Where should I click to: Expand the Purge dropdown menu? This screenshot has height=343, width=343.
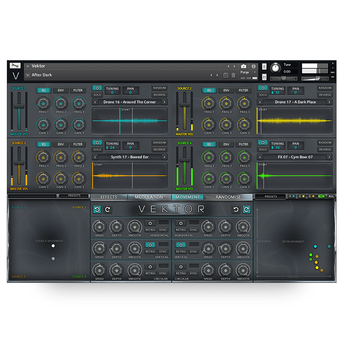pos(255,72)
